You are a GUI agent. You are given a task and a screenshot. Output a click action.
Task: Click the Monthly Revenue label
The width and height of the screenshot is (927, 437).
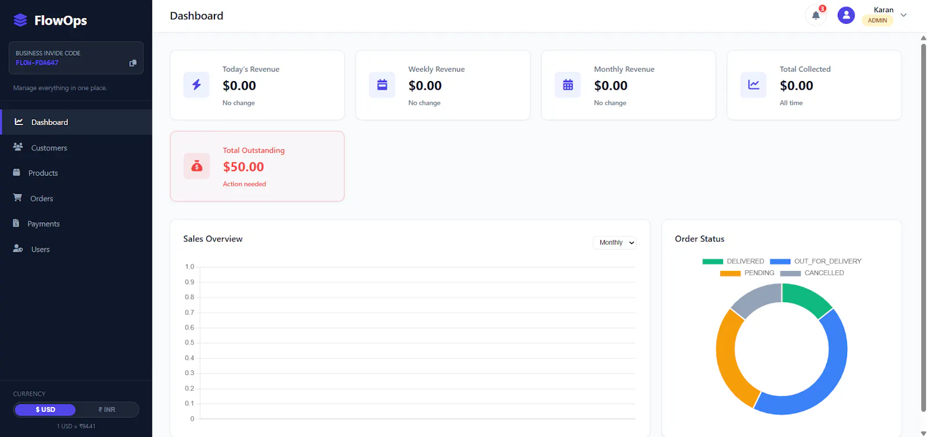click(x=624, y=69)
